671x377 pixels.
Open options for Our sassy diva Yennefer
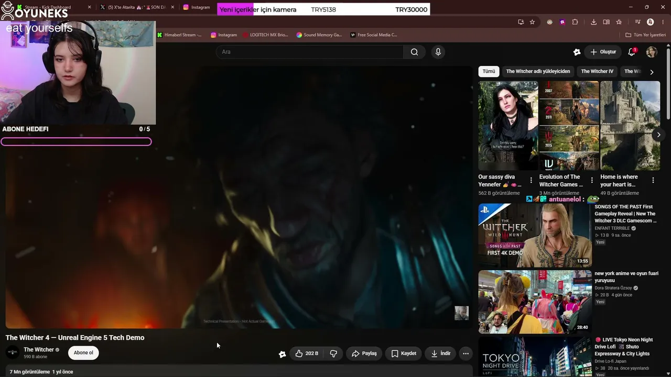click(531, 180)
